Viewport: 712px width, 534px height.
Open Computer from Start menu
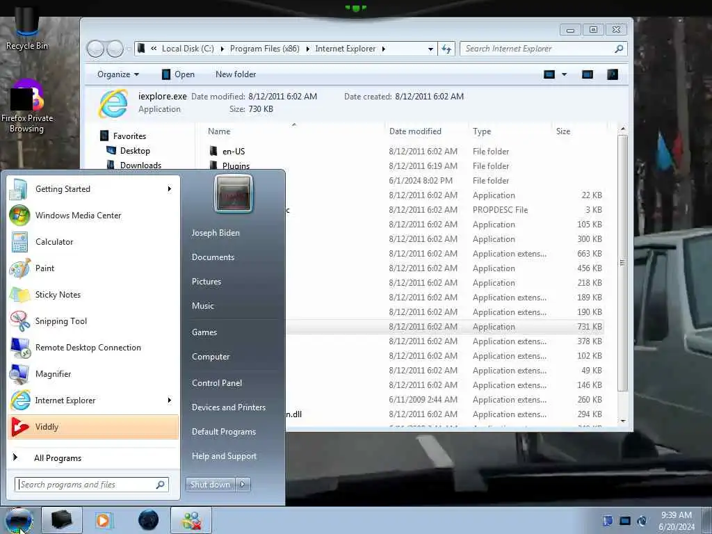coord(211,357)
